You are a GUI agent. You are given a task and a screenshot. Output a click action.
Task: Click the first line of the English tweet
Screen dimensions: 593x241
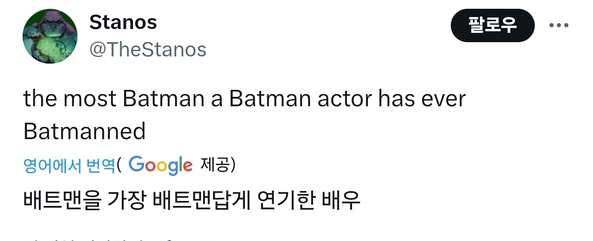coord(244,99)
